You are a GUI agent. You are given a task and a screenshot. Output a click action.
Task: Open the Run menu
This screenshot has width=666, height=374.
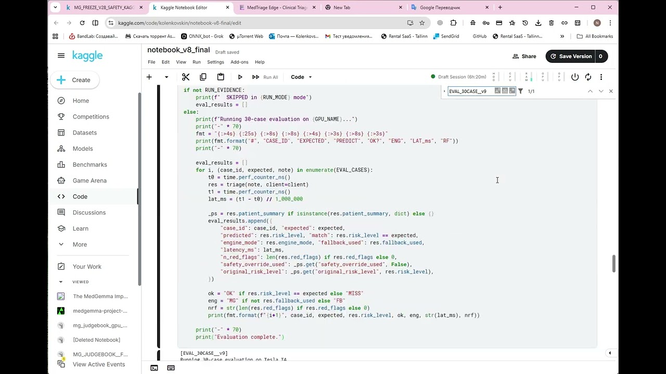click(x=197, y=62)
